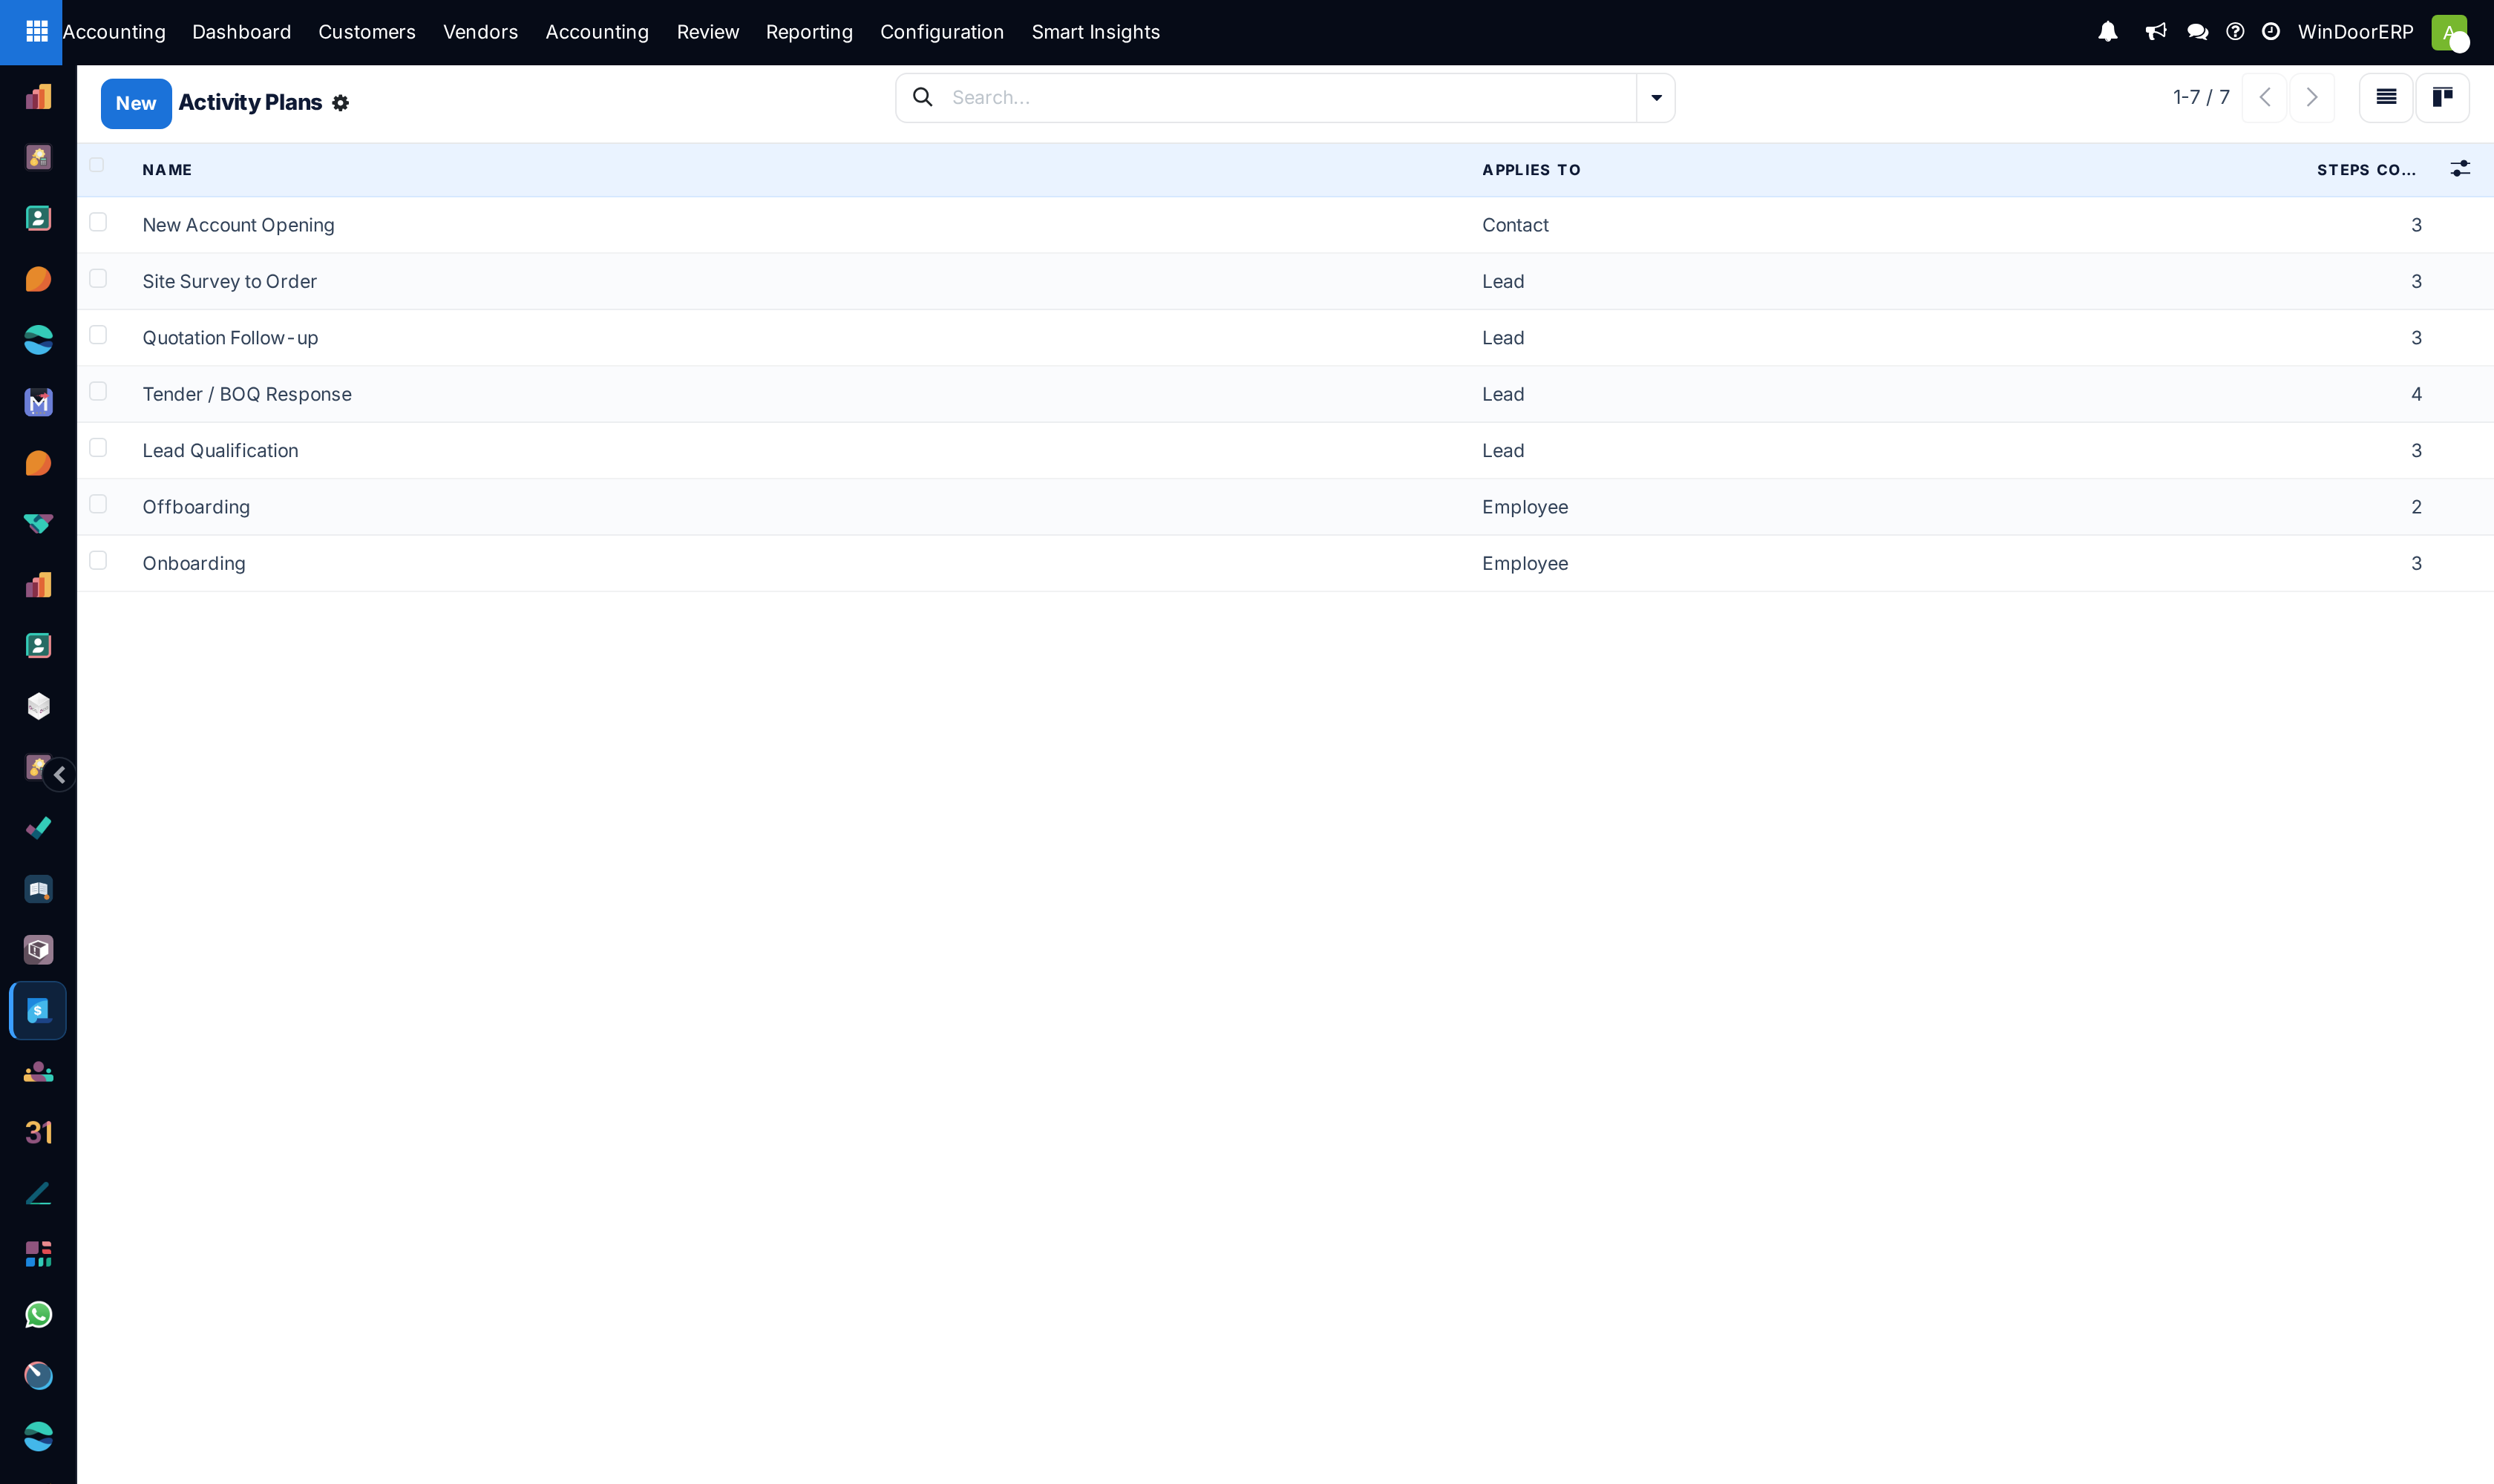Open the Accounting menu beside Vendors
The width and height of the screenshot is (2494, 1484).
tap(598, 32)
